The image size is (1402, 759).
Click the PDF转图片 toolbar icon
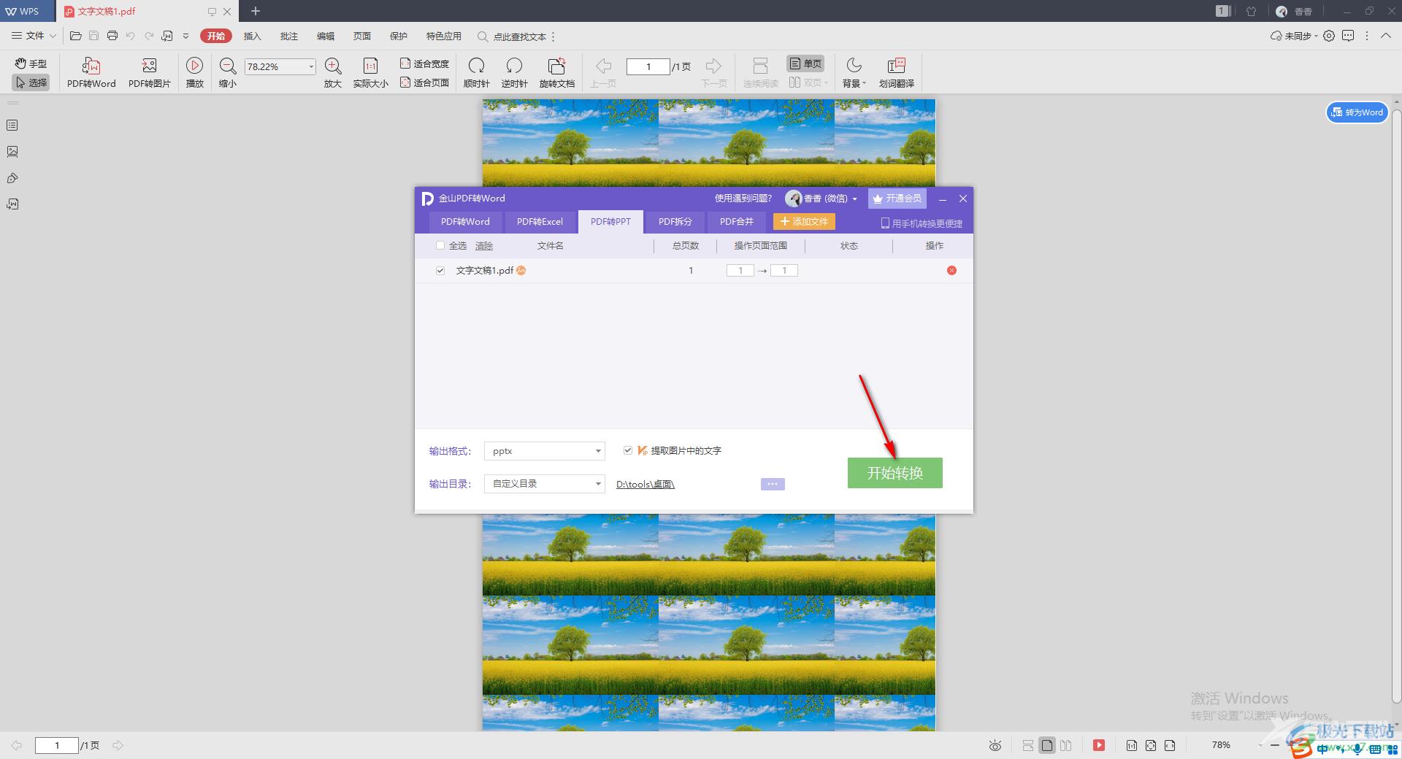point(150,72)
